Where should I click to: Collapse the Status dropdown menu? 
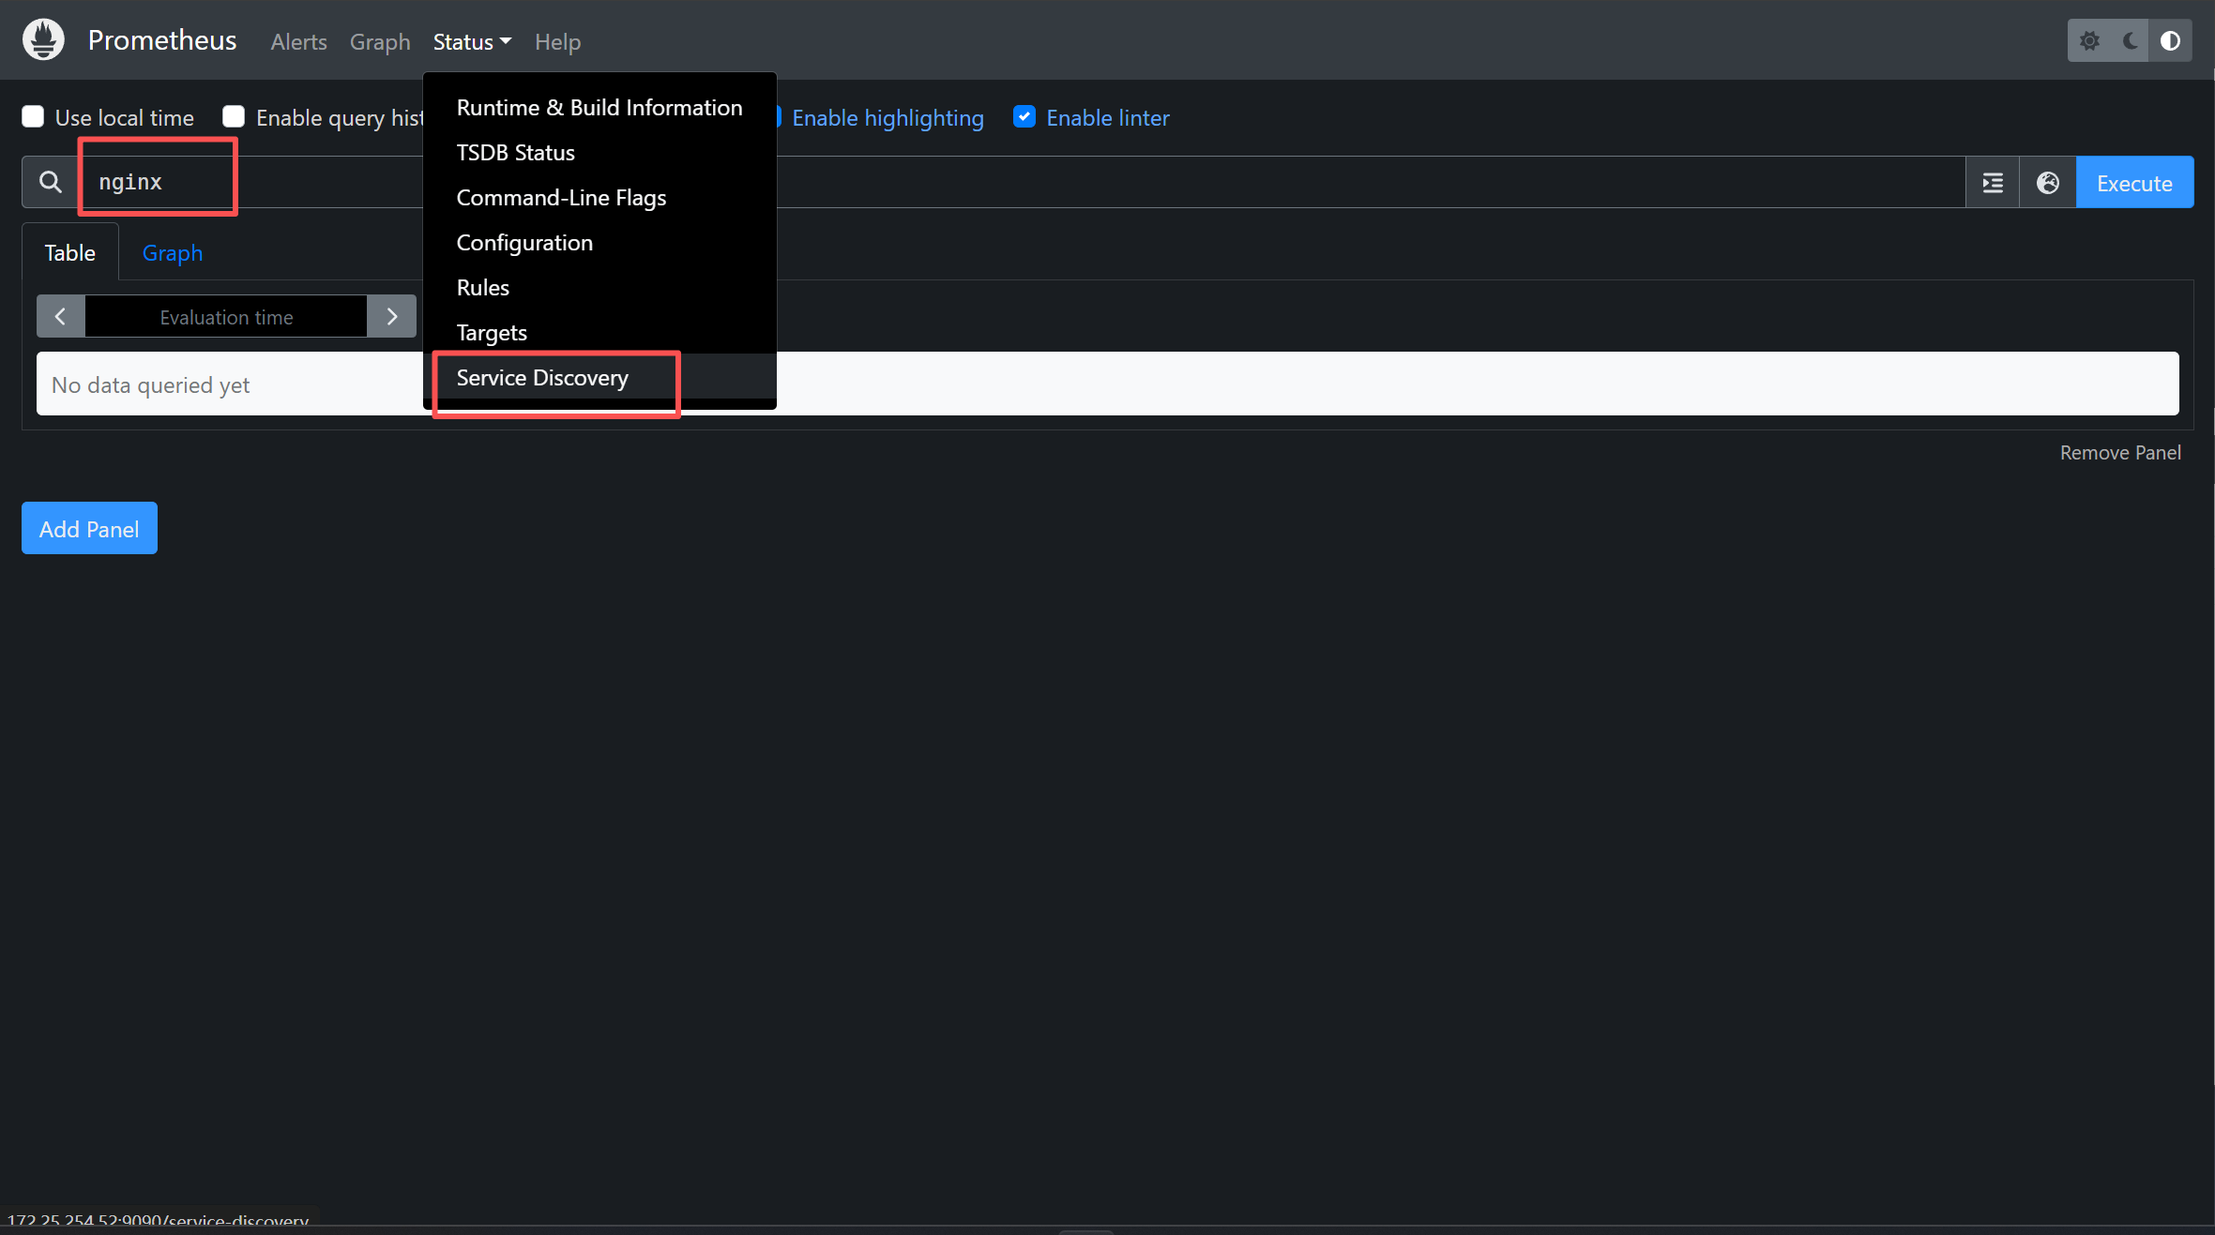pyautogui.click(x=472, y=41)
